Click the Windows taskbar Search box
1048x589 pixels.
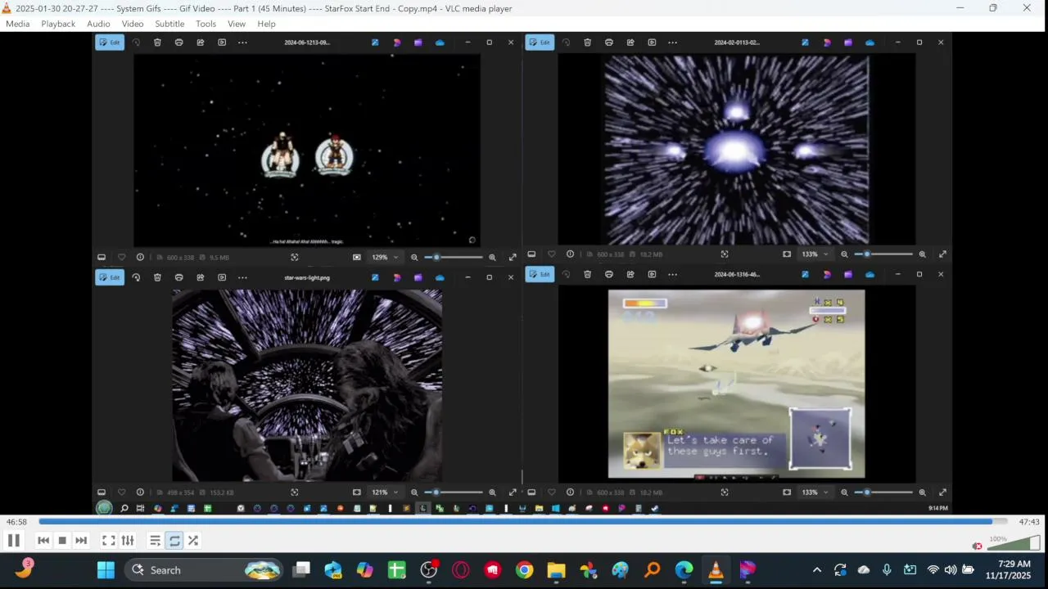(x=204, y=570)
